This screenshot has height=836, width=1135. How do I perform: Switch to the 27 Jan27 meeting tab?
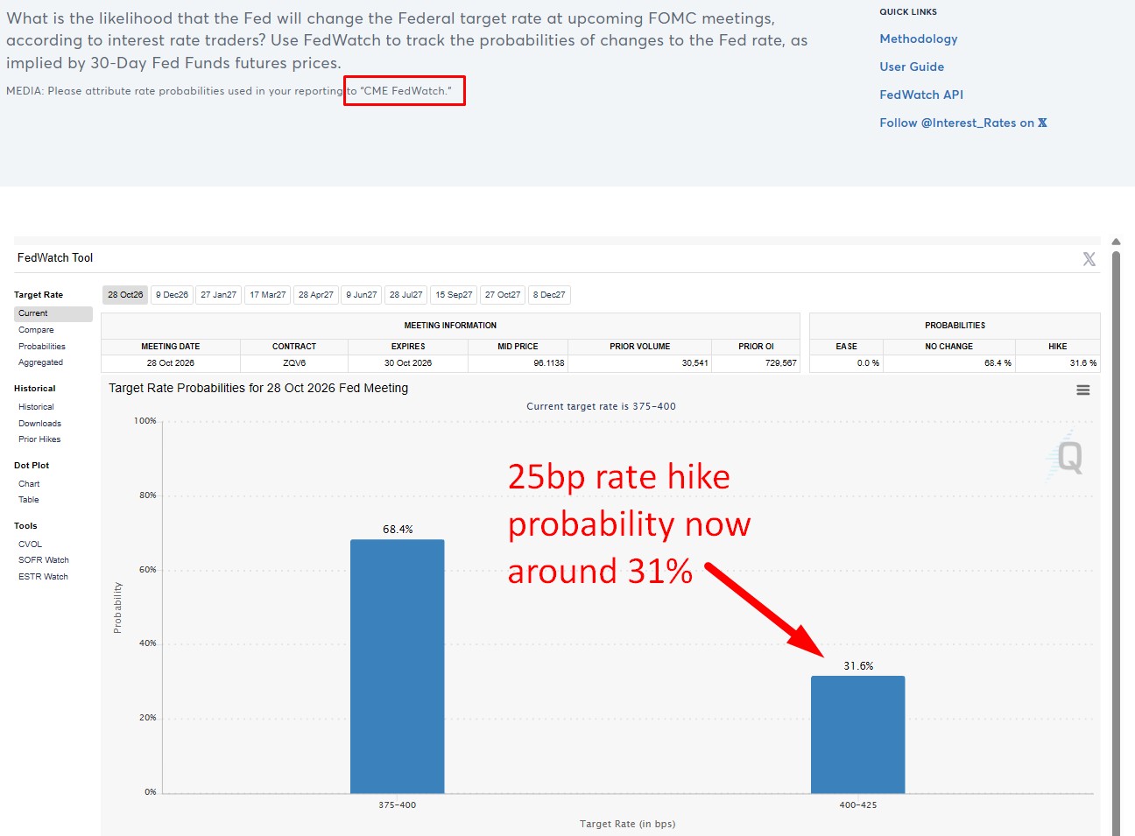pos(218,295)
